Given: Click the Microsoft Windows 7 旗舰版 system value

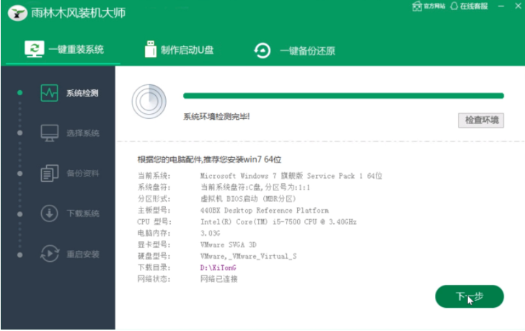Looking at the screenshot, I should point(291,176).
